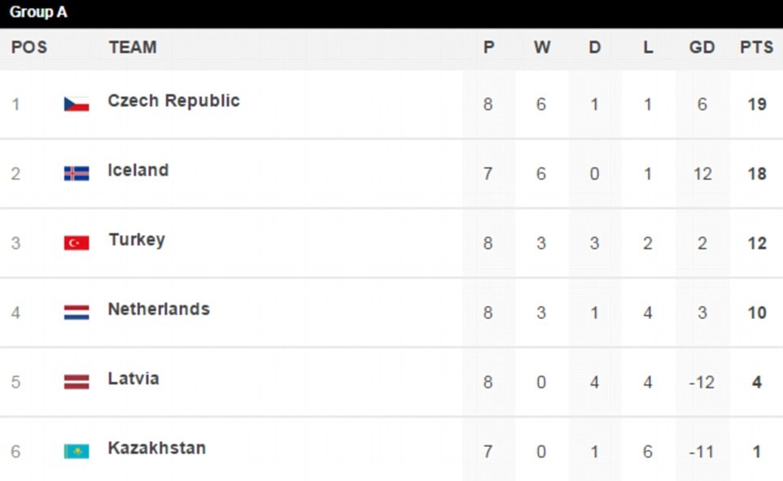The height and width of the screenshot is (481, 783).
Task: Open the Czech Republic team link
Action: [x=173, y=101]
